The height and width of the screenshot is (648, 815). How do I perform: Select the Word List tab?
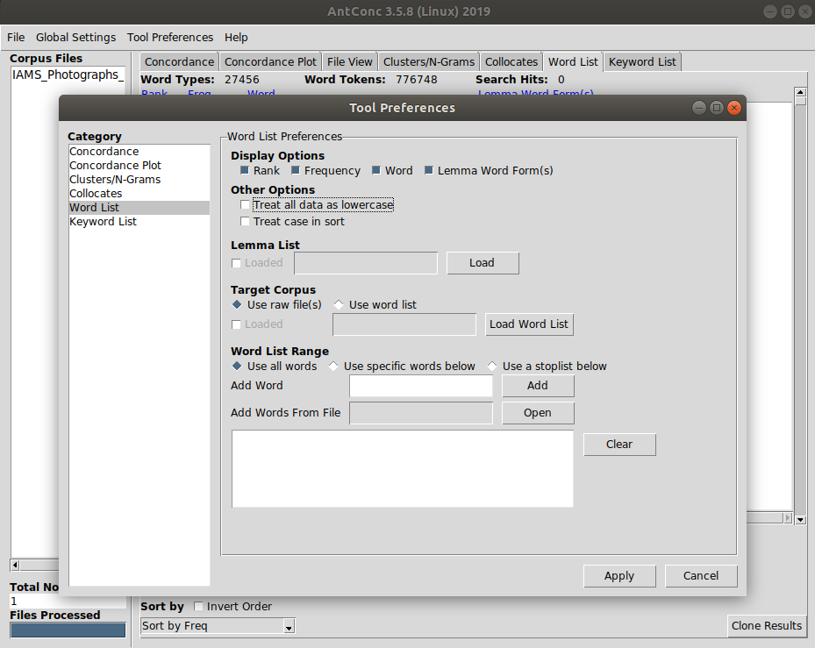pyautogui.click(x=573, y=62)
